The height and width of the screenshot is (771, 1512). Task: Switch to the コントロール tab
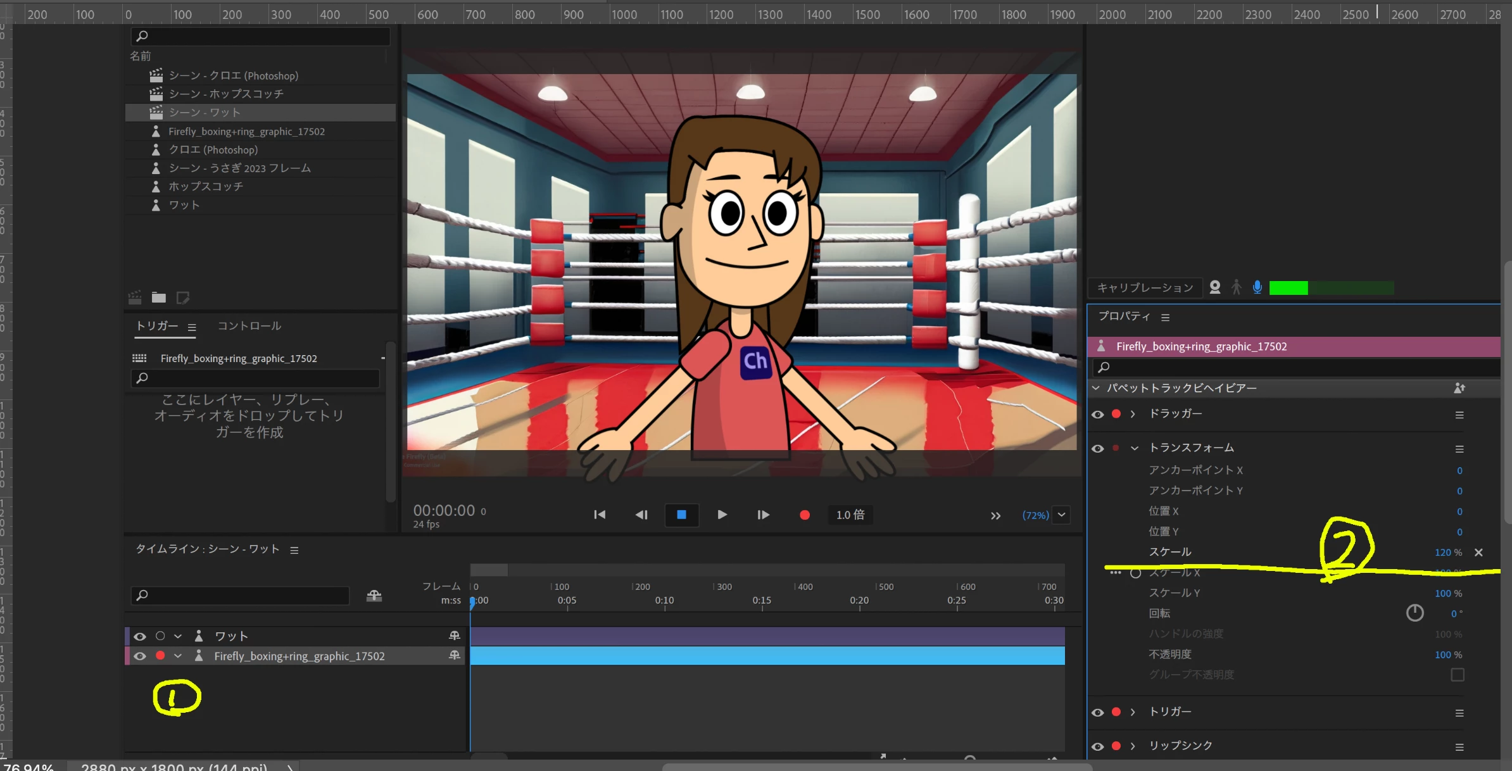point(249,326)
